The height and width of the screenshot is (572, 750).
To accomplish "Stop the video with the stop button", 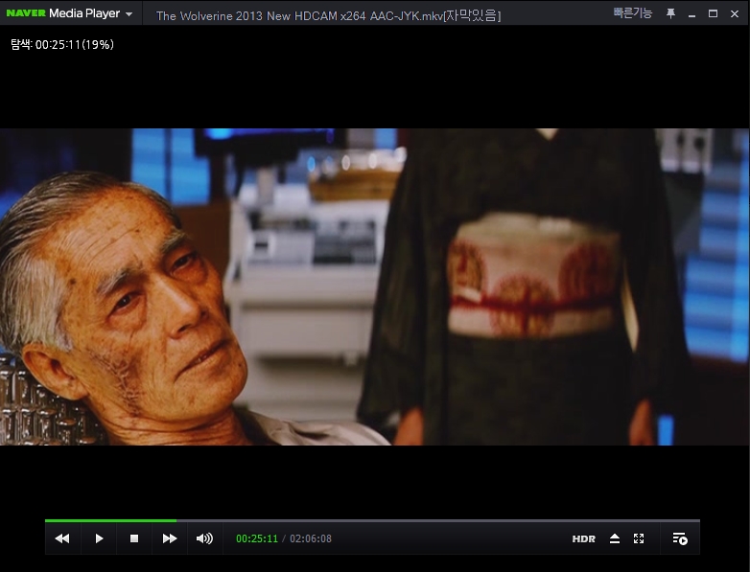I will point(134,538).
